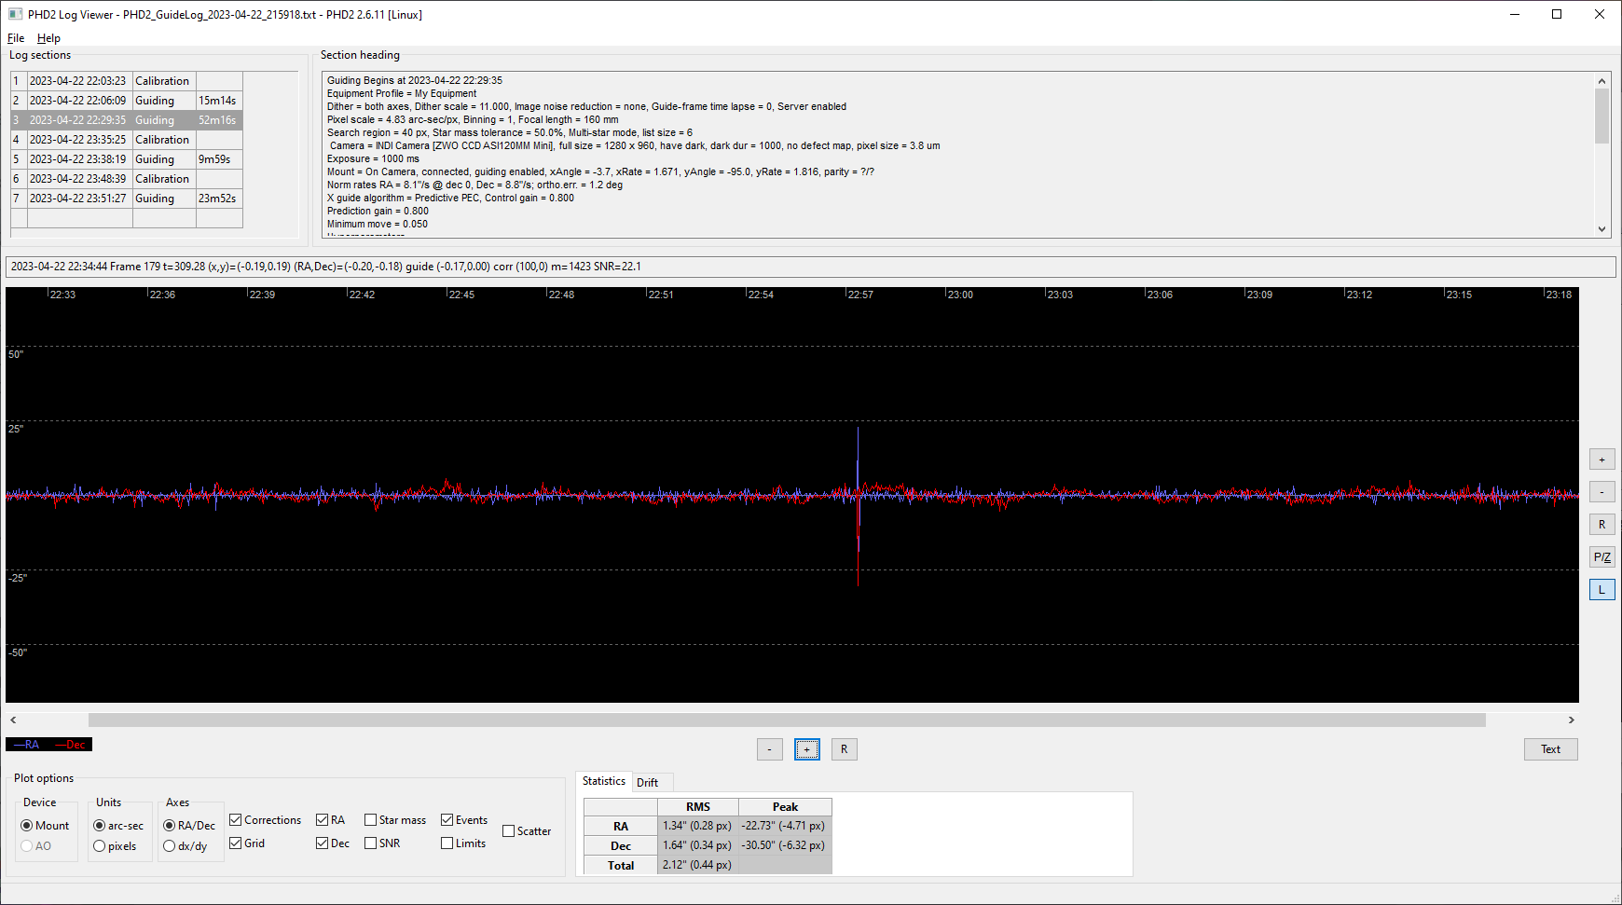1622x905 pixels.
Task: Uncheck the Corrections checkbox
Action: click(x=236, y=820)
